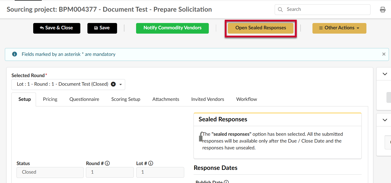Click the Publish Date info icon
The height and width of the screenshot is (183, 391).
(x=226, y=182)
